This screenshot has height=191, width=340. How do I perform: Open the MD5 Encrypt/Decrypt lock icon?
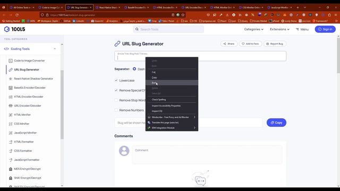[11, 169]
